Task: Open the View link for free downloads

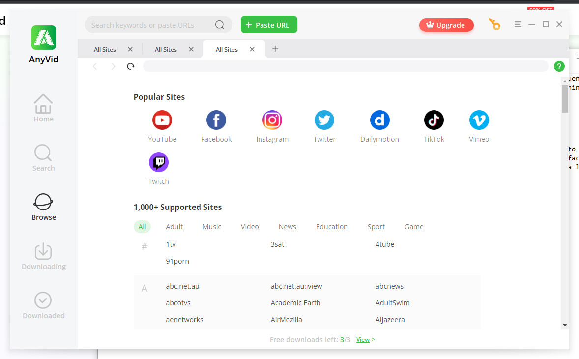Action: (363, 340)
